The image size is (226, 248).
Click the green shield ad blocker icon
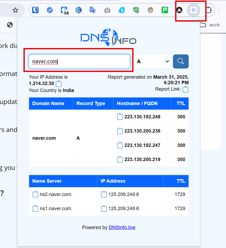click(136, 10)
